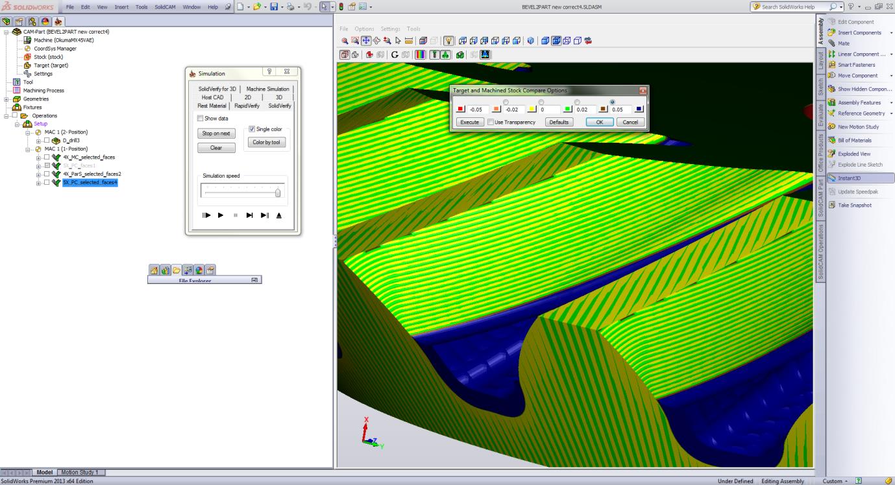Expand the 4X_ParS_selected_faces2 operation
Viewport: 895px width, 485px height.
pos(38,174)
